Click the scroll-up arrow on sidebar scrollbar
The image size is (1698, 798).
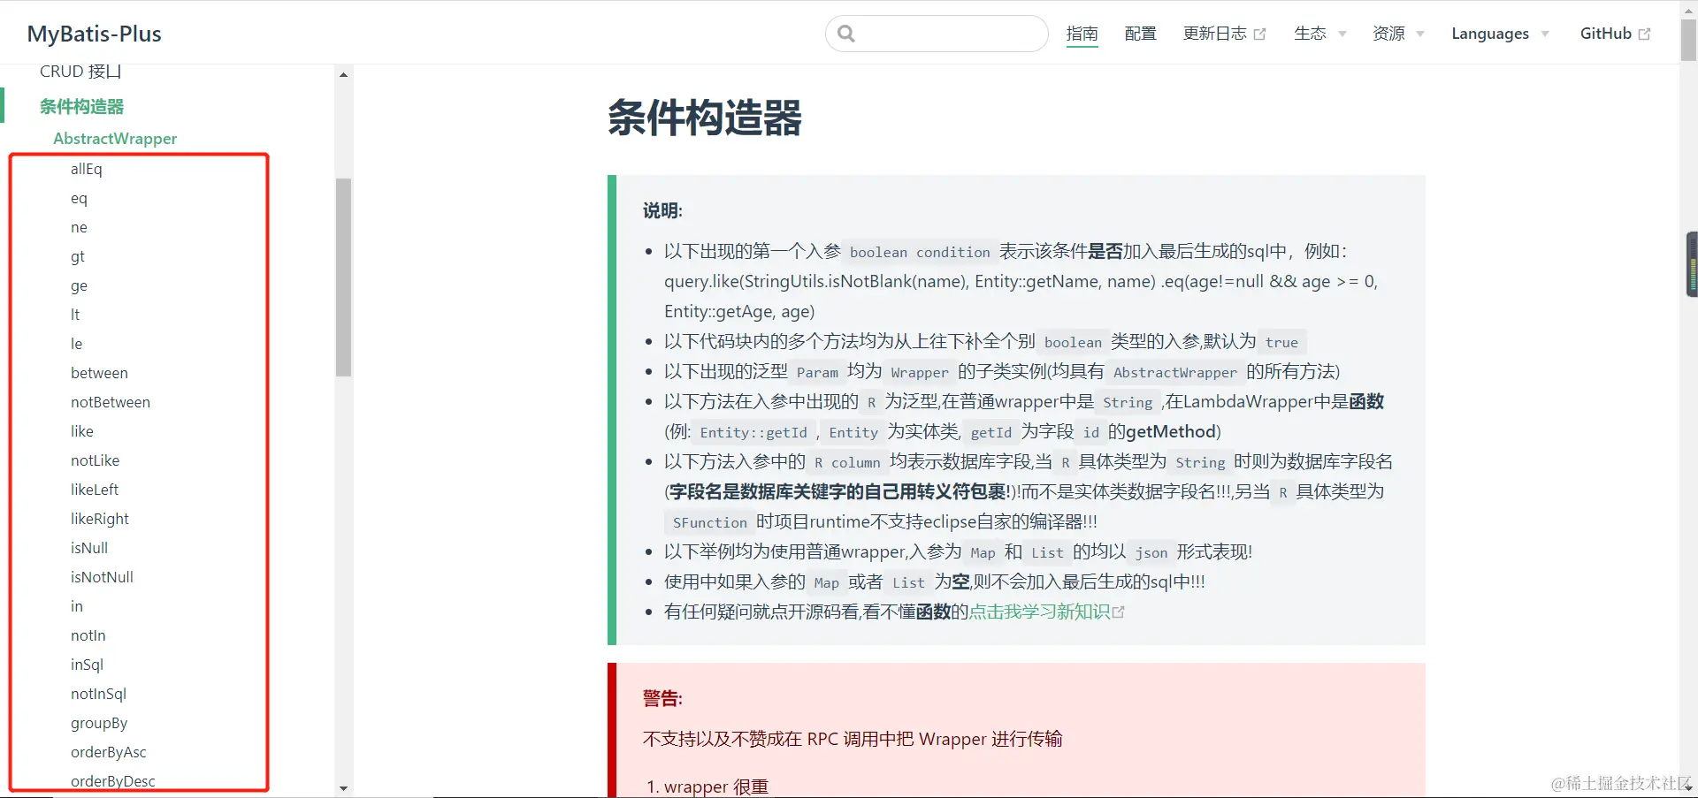pyautogui.click(x=344, y=74)
